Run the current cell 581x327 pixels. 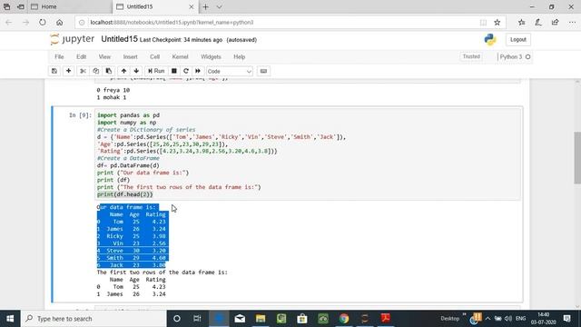(x=156, y=71)
